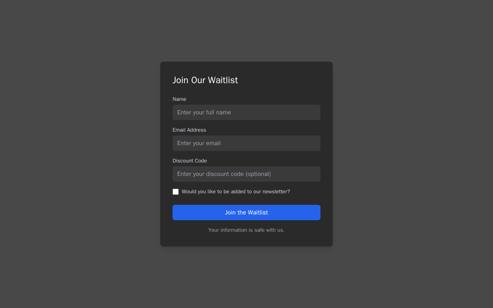
Task: Click the word "newsletter?" beside the checkbox
Action: pyautogui.click(x=276, y=192)
